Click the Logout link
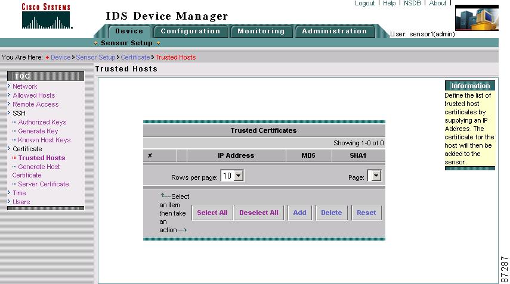 coord(364,3)
